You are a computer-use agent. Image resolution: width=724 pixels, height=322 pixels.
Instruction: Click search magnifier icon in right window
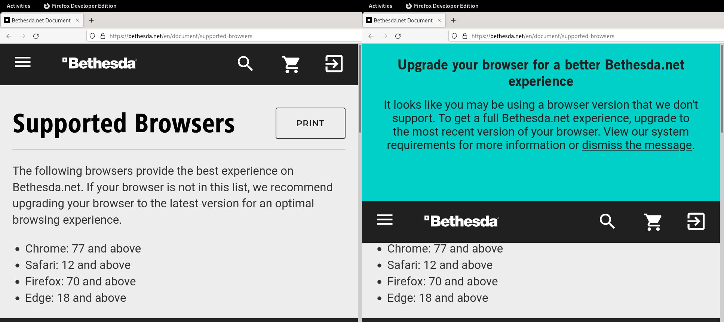[607, 221]
